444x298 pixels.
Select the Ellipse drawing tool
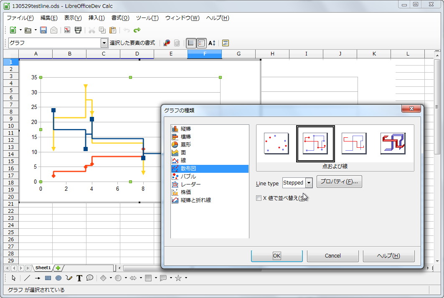click(x=58, y=278)
